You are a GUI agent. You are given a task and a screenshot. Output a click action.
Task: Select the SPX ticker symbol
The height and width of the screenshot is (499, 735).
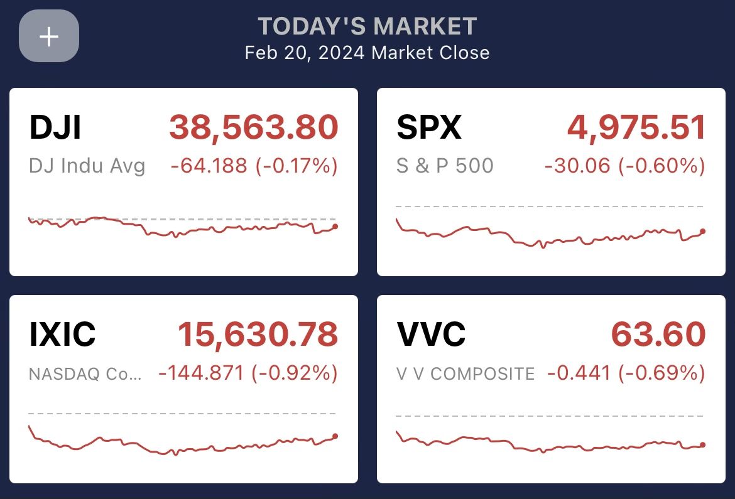(x=428, y=127)
